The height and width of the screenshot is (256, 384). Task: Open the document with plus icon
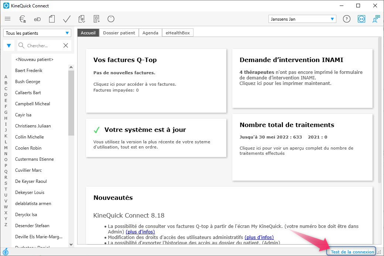pyautogui.click(x=96, y=19)
